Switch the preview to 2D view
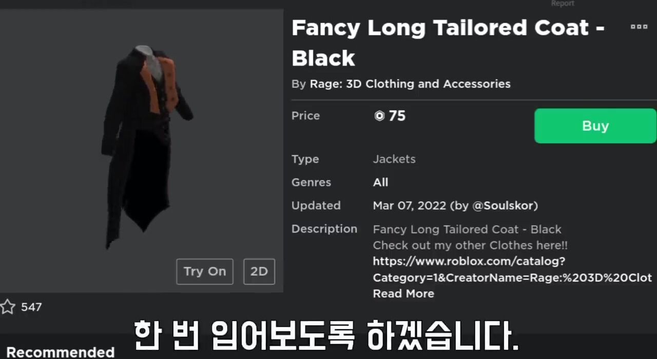This screenshot has height=359, width=657. click(259, 271)
